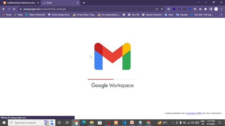The image size is (225, 126).
Task: Open the network tray icon
Action: [188, 122]
